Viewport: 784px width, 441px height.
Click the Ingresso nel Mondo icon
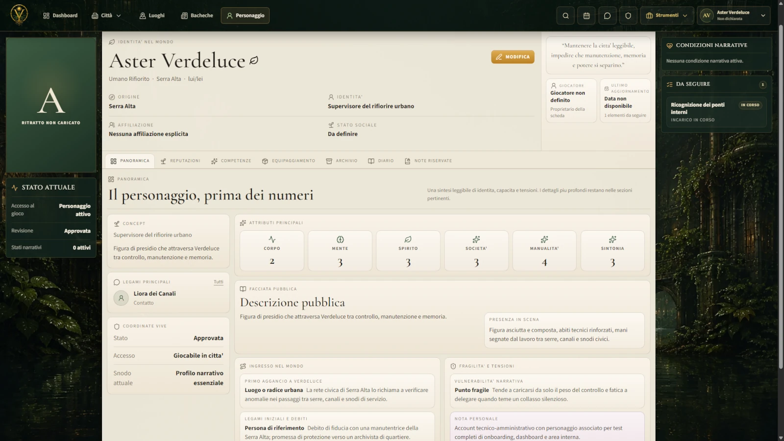(x=243, y=366)
